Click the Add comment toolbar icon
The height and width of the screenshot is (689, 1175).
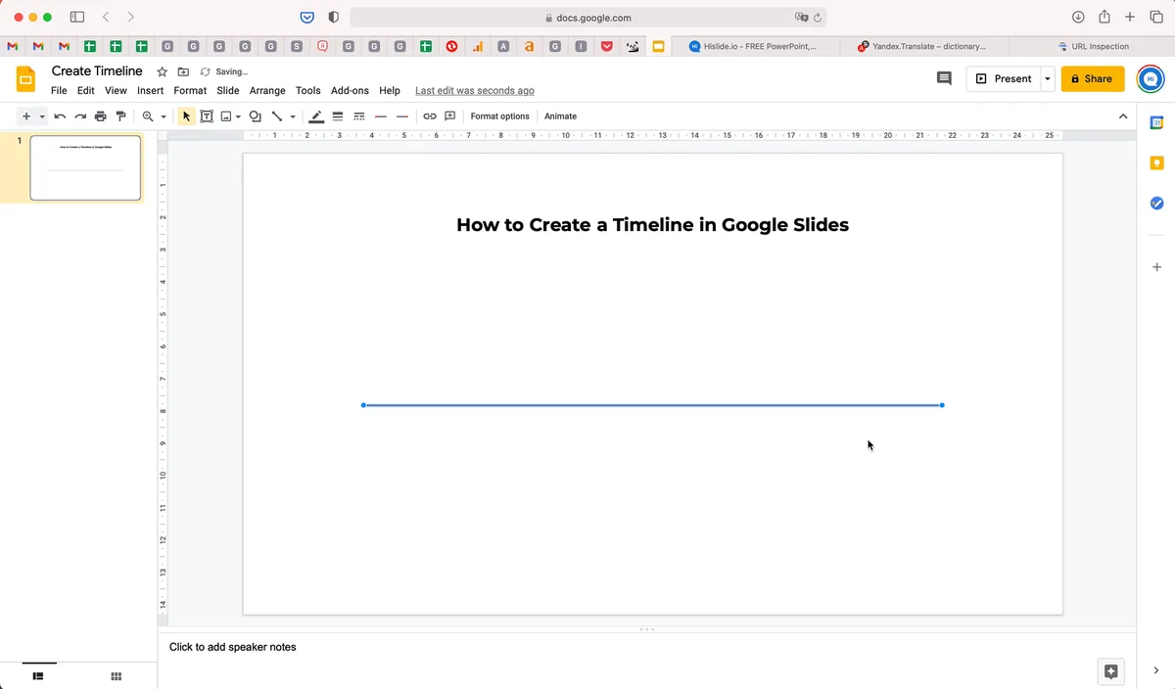(450, 116)
